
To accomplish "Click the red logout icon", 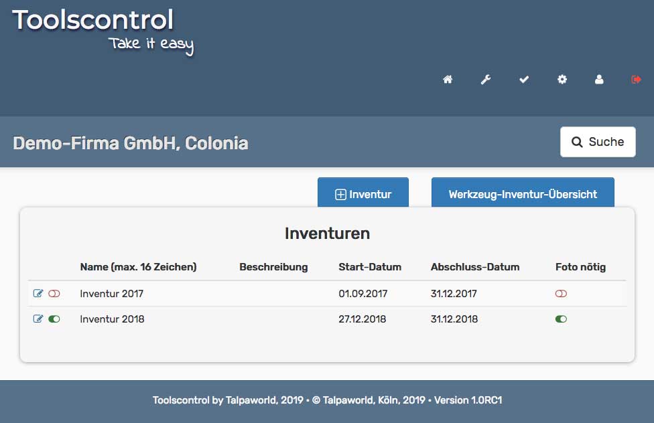I will pos(636,79).
